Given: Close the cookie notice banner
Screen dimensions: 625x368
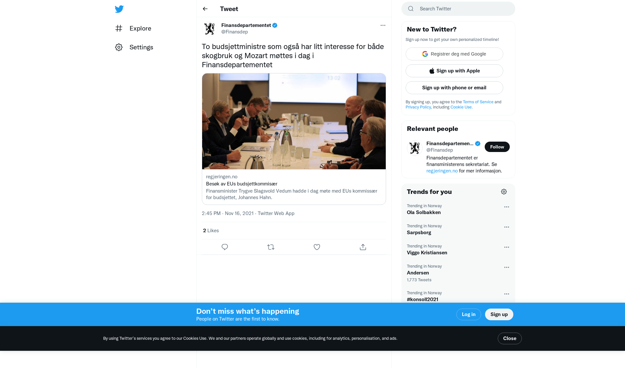Looking at the screenshot, I should (x=510, y=338).
